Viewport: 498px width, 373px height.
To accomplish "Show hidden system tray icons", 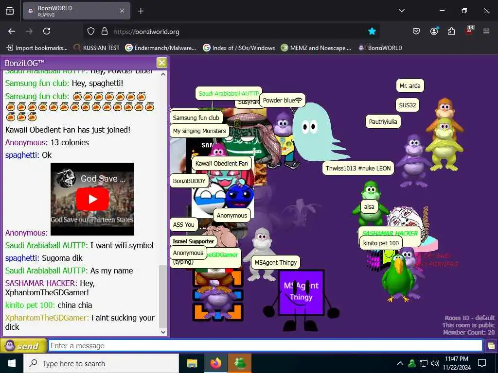I will coord(400,363).
